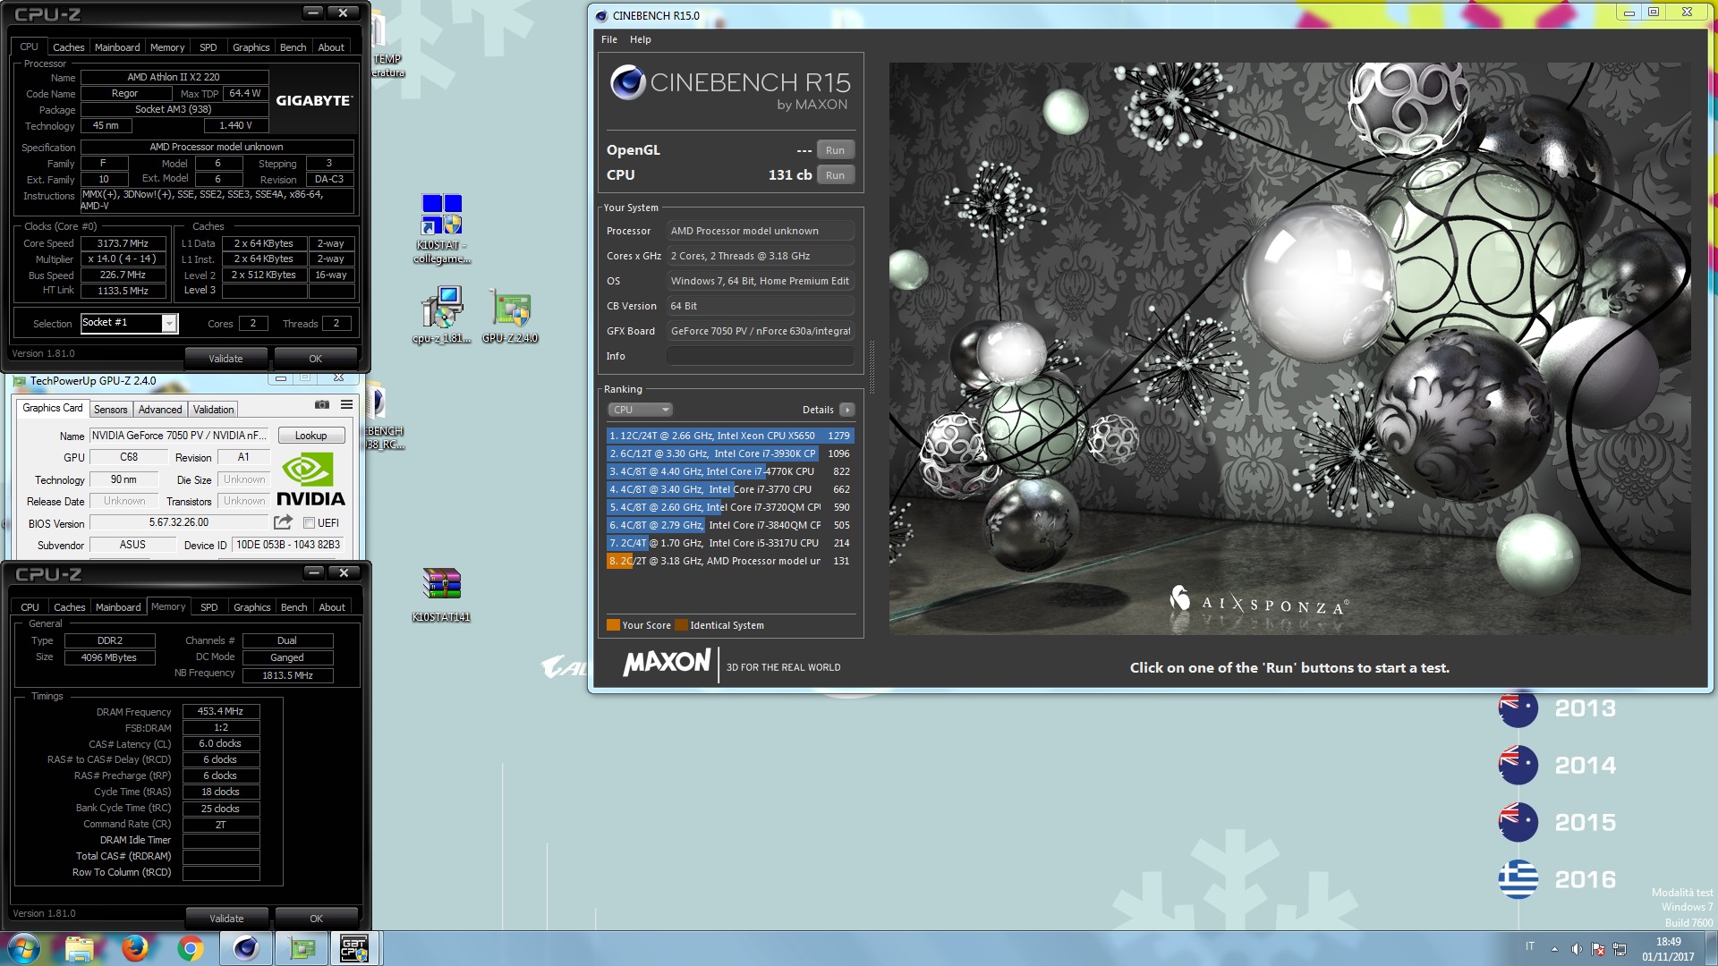The image size is (1718, 966).
Task: Open the Validation tab in GPU-Z
Action: (213, 410)
